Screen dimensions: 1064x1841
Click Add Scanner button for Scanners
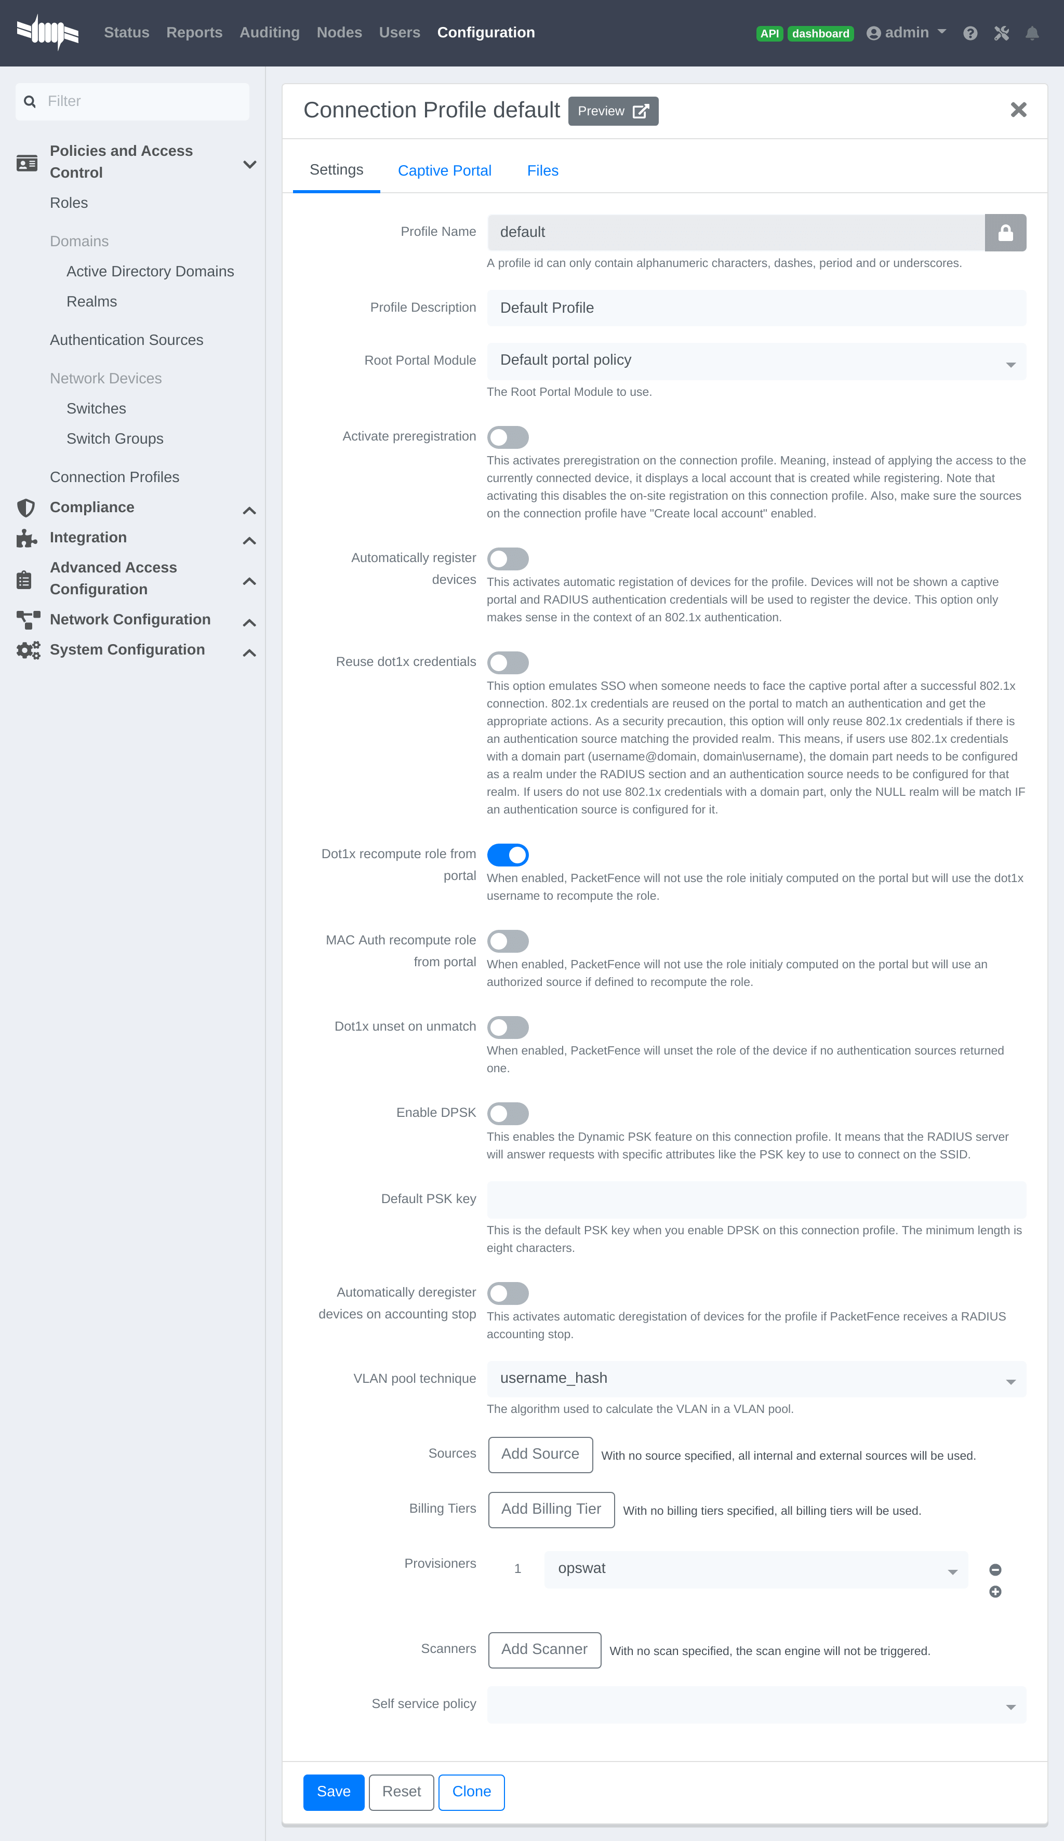tap(543, 1650)
